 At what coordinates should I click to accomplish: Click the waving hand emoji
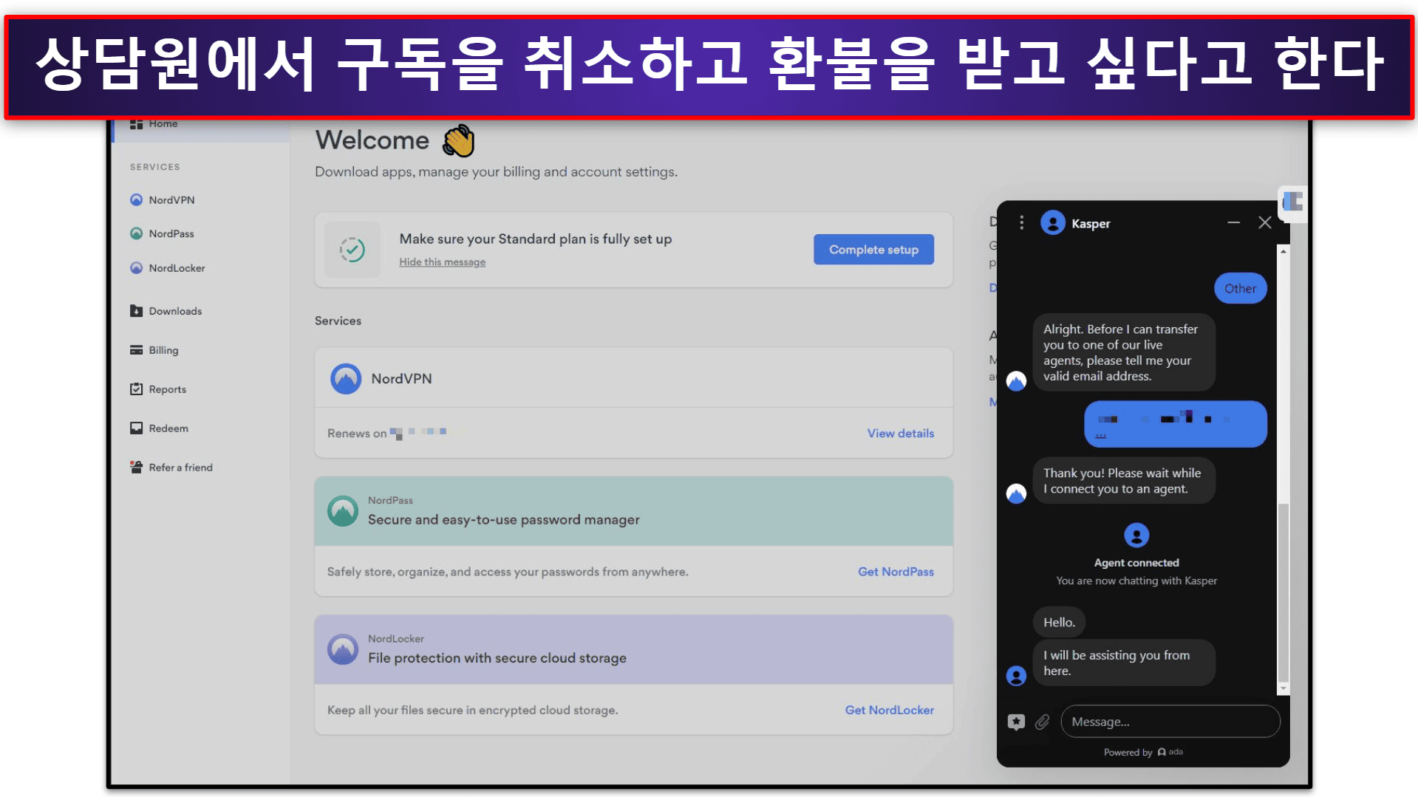tap(459, 141)
